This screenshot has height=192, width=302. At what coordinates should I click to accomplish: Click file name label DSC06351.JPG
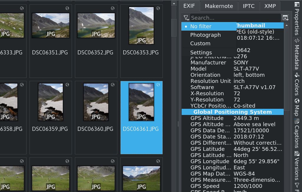tap(50, 52)
